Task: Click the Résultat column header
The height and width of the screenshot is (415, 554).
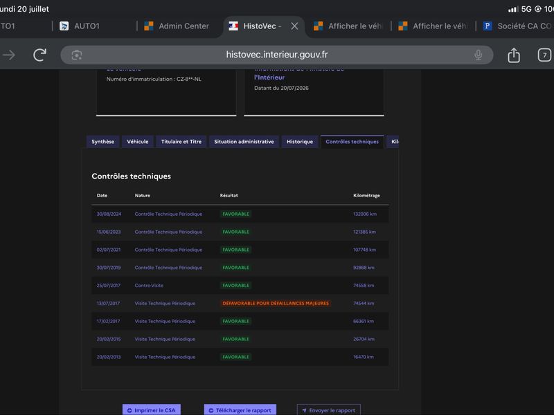Action: click(x=229, y=196)
